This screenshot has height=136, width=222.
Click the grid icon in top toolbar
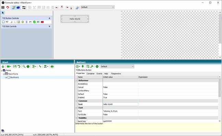pyautogui.click(x=3, y=7)
